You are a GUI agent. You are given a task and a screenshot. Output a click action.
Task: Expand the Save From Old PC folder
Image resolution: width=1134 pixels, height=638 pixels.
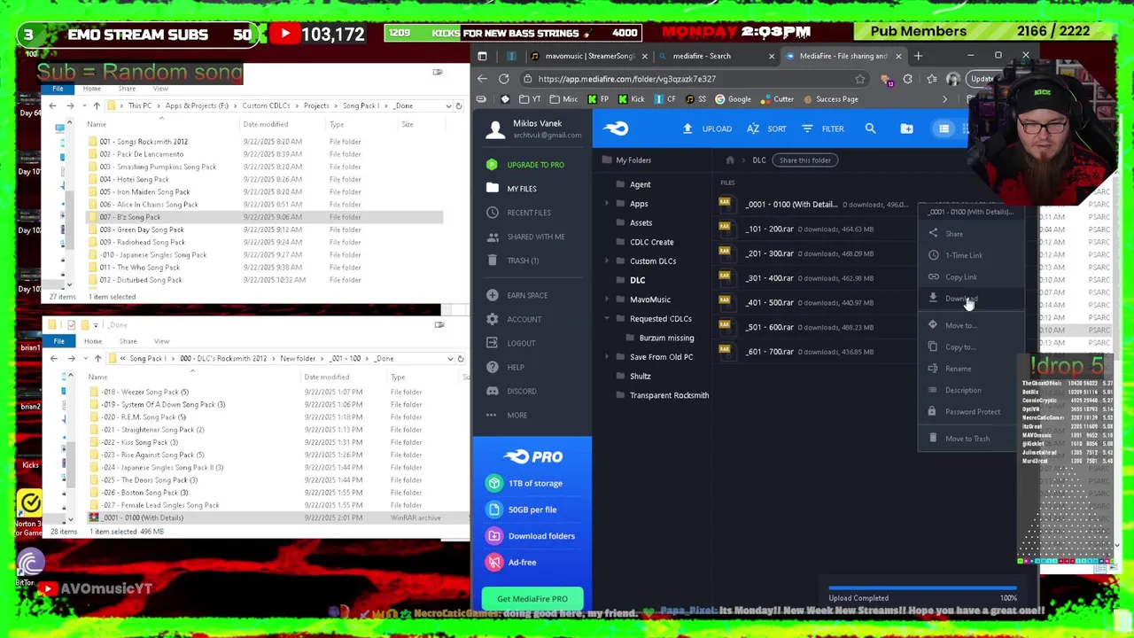607,357
